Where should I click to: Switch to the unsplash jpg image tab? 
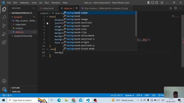106,8
